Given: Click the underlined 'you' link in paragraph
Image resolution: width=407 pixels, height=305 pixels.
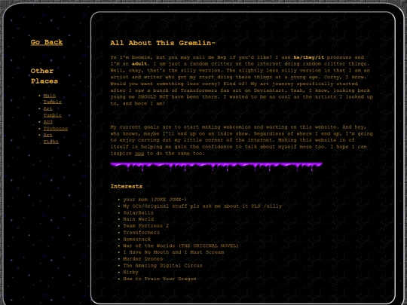Looking at the screenshot, I should point(139,154).
